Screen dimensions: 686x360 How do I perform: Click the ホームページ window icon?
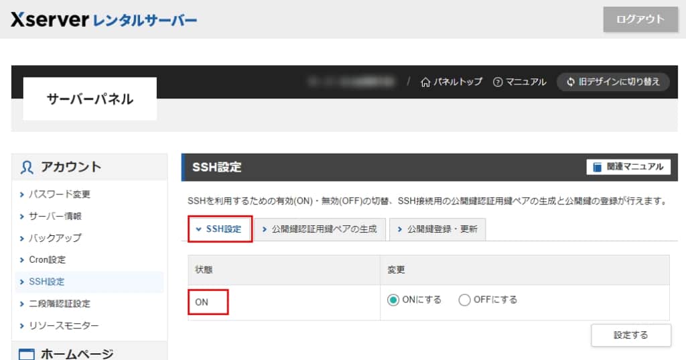pos(27,354)
